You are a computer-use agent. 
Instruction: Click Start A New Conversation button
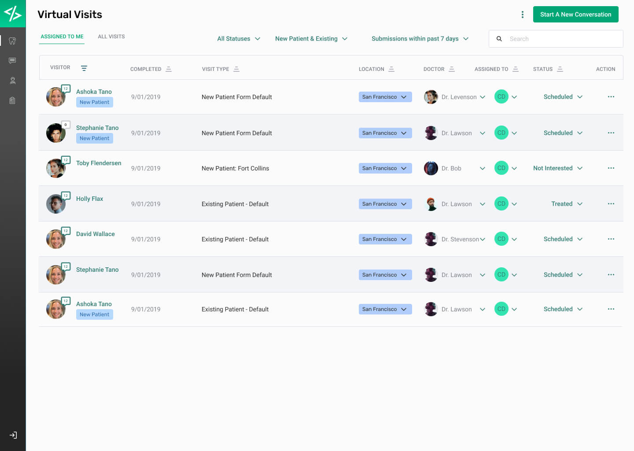point(575,15)
